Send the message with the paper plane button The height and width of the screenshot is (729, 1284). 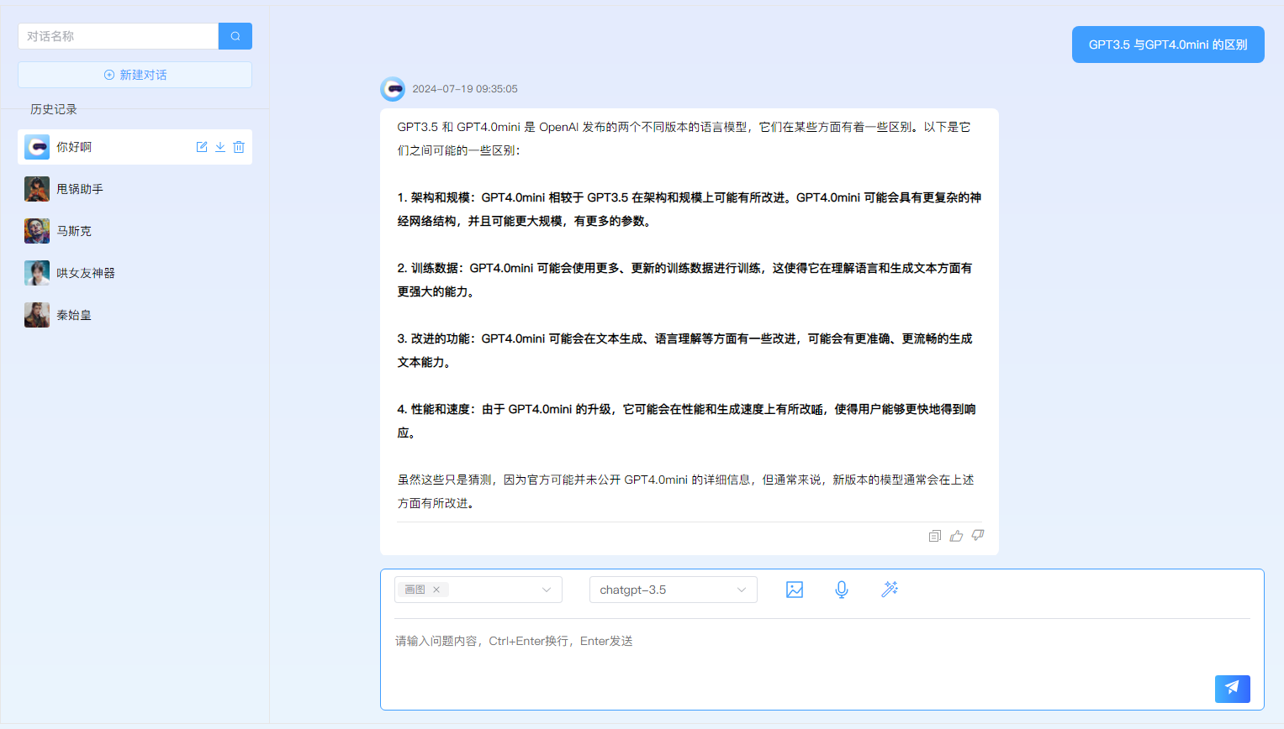pyautogui.click(x=1233, y=689)
